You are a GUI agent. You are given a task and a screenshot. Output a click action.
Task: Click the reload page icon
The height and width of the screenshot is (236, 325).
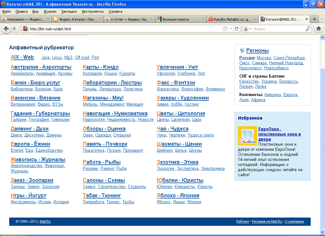tap(237, 29)
